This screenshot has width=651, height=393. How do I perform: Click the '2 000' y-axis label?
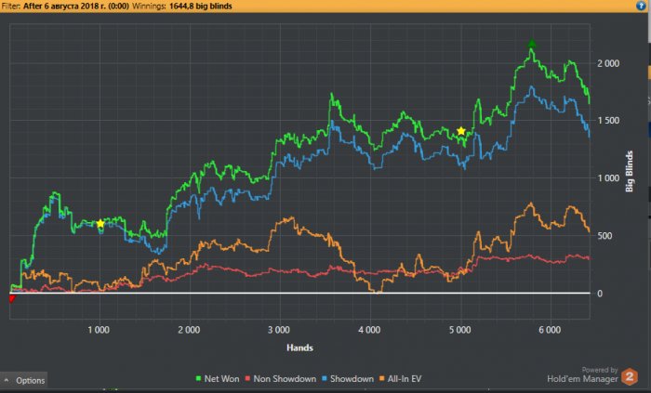click(608, 63)
